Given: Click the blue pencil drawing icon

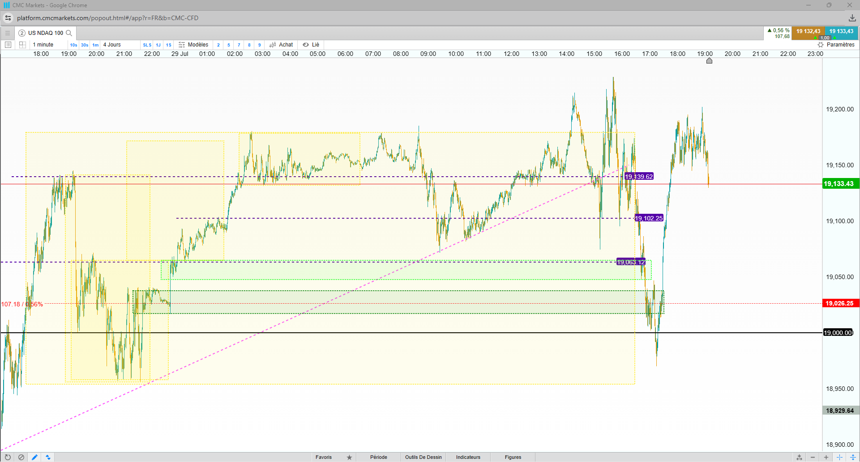Looking at the screenshot, I should point(34,457).
